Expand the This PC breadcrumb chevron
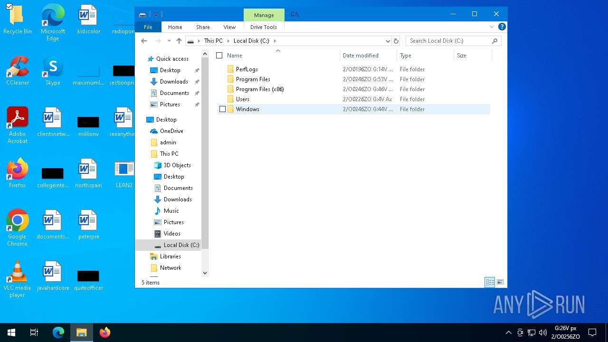Image resolution: width=608 pixels, height=342 pixels. pyautogui.click(x=228, y=41)
